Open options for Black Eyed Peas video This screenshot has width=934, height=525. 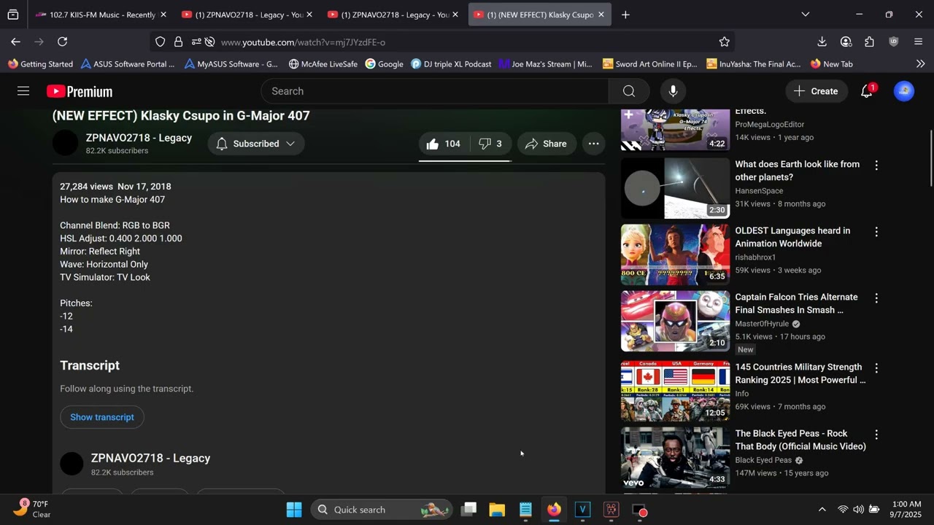pos(876,435)
